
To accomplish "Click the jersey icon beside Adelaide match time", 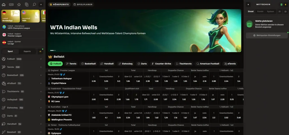I will (x=63, y=111).
